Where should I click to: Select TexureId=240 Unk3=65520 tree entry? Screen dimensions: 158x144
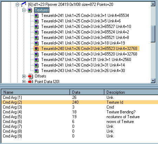coord(89,54)
